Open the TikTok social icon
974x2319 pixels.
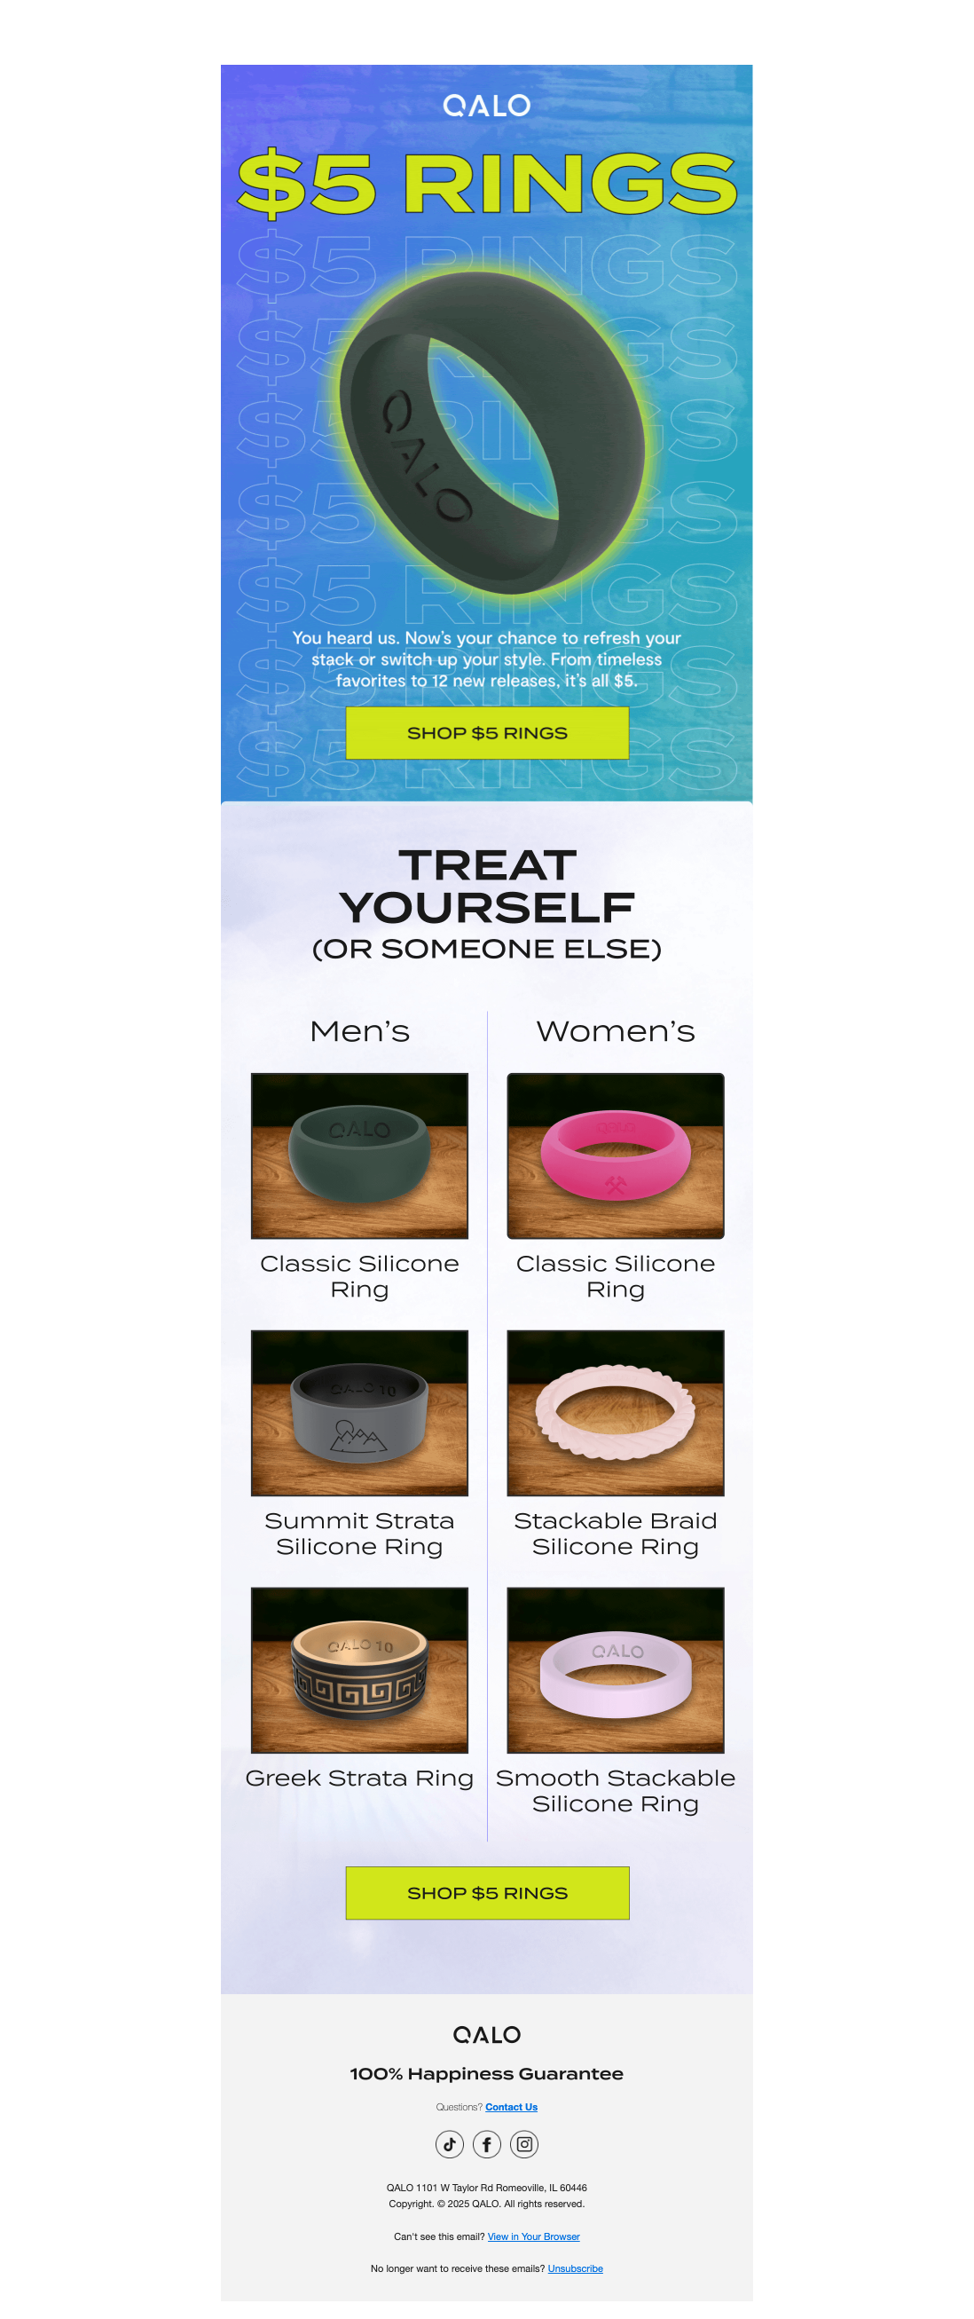pos(449,2143)
